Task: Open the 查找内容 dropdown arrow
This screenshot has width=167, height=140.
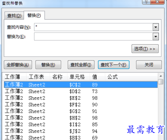Action: [156, 27]
